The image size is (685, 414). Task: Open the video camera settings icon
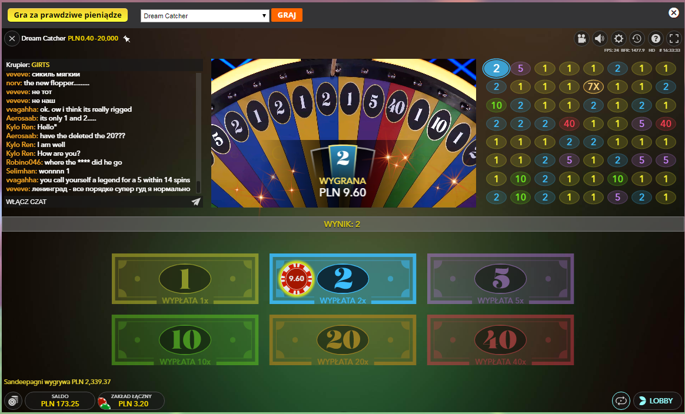click(x=581, y=39)
